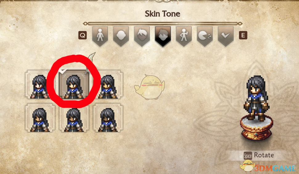299x174 pixels.
Task: Click the E next-tab key icon
Action: [243, 35]
